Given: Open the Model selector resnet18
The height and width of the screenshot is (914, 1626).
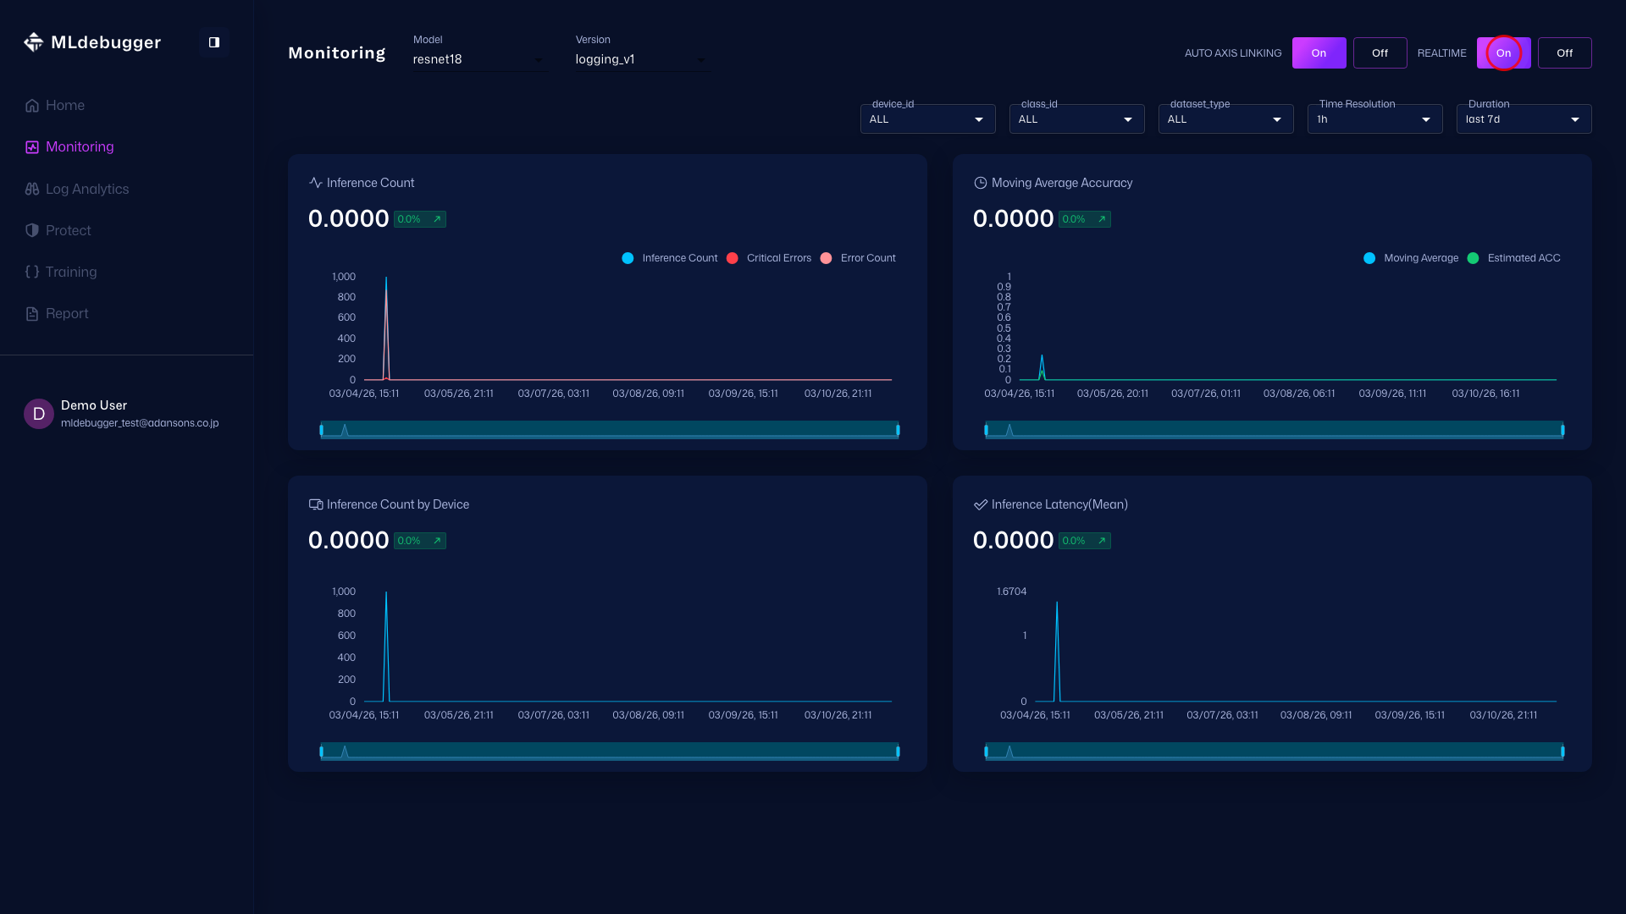Looking at the screenshot, I should click(x=478, y=59).
